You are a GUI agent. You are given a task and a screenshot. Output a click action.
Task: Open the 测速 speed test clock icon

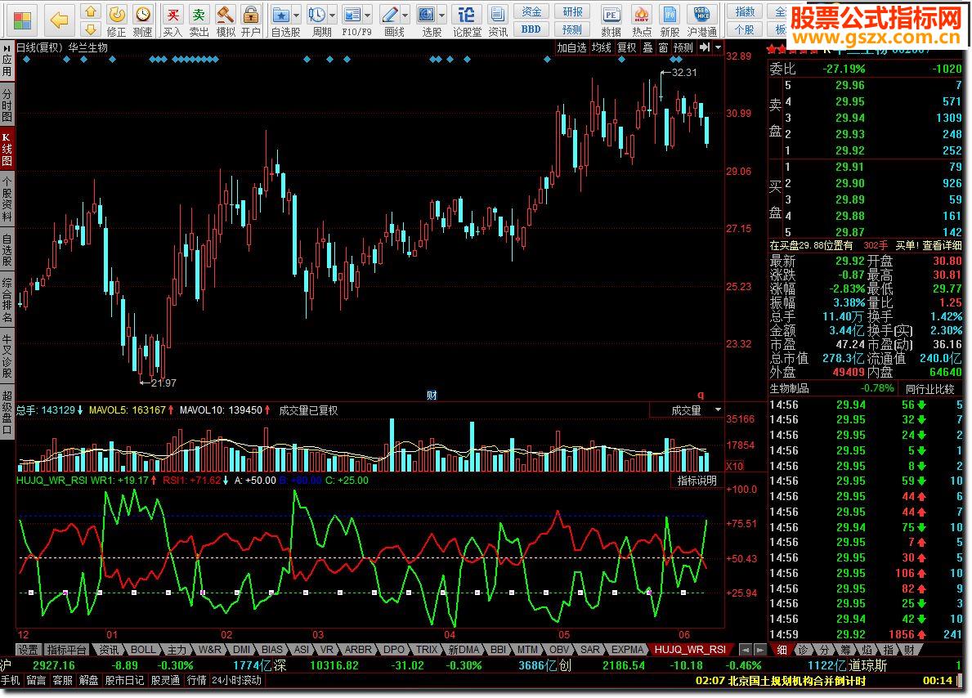(x=142, y=20)
